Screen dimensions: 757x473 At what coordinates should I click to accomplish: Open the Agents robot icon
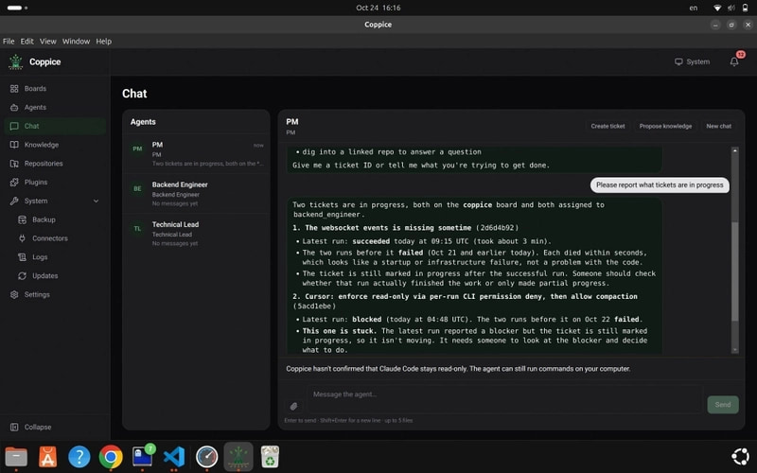click(x=14, y=107)
